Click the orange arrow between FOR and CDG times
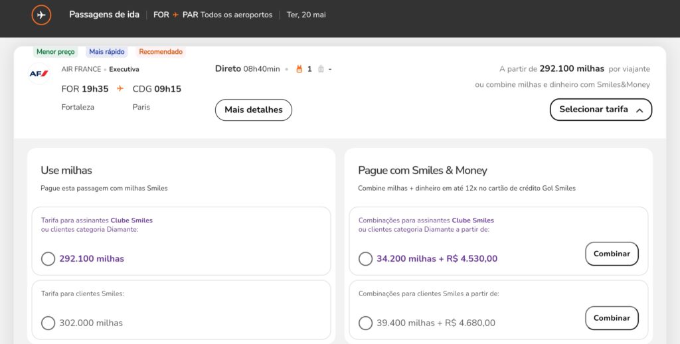The height and width of the screenshot is (344, 680). point(120,88)
